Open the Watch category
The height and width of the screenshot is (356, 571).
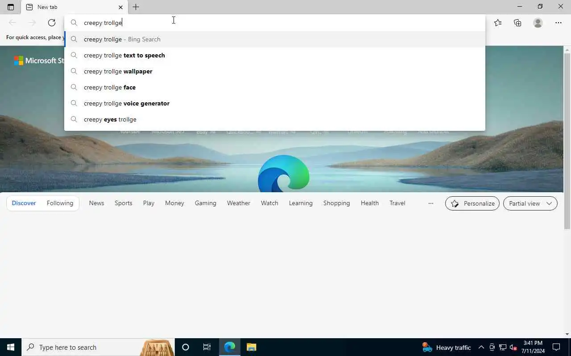pyautogui.click(x=269, y=203)
